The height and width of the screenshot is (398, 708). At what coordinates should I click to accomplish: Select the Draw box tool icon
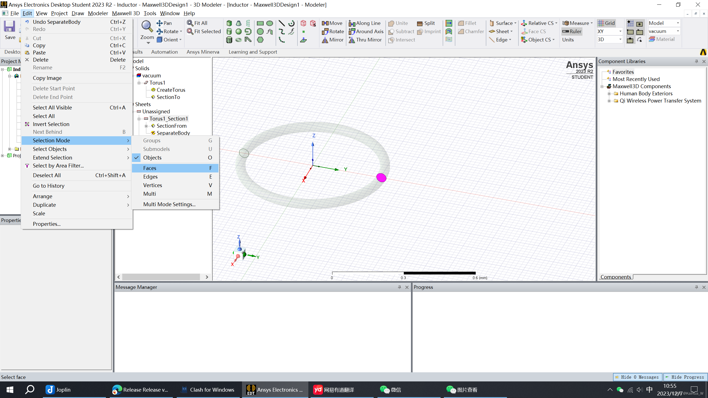229,23
